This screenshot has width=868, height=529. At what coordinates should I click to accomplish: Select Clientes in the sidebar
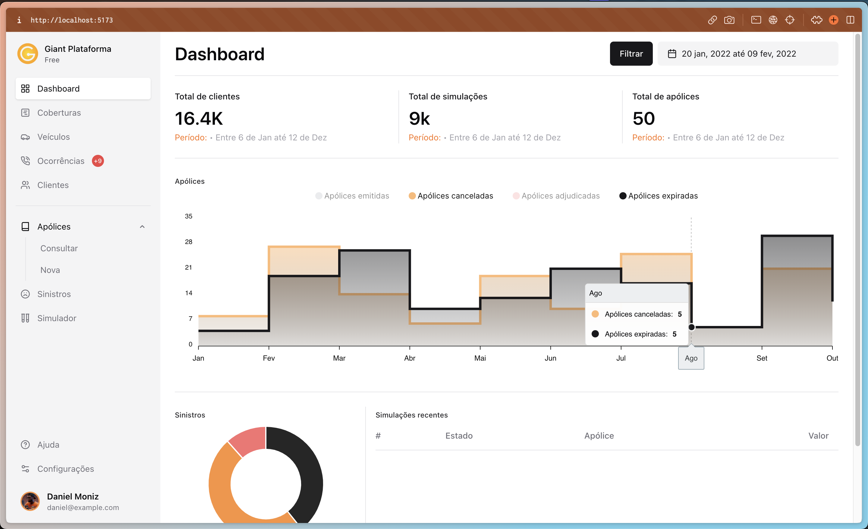pos(83,185)
